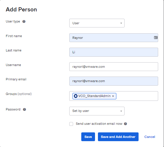Click into the Primary email input field
The image size is (164, 147).
tap(114, 81)
